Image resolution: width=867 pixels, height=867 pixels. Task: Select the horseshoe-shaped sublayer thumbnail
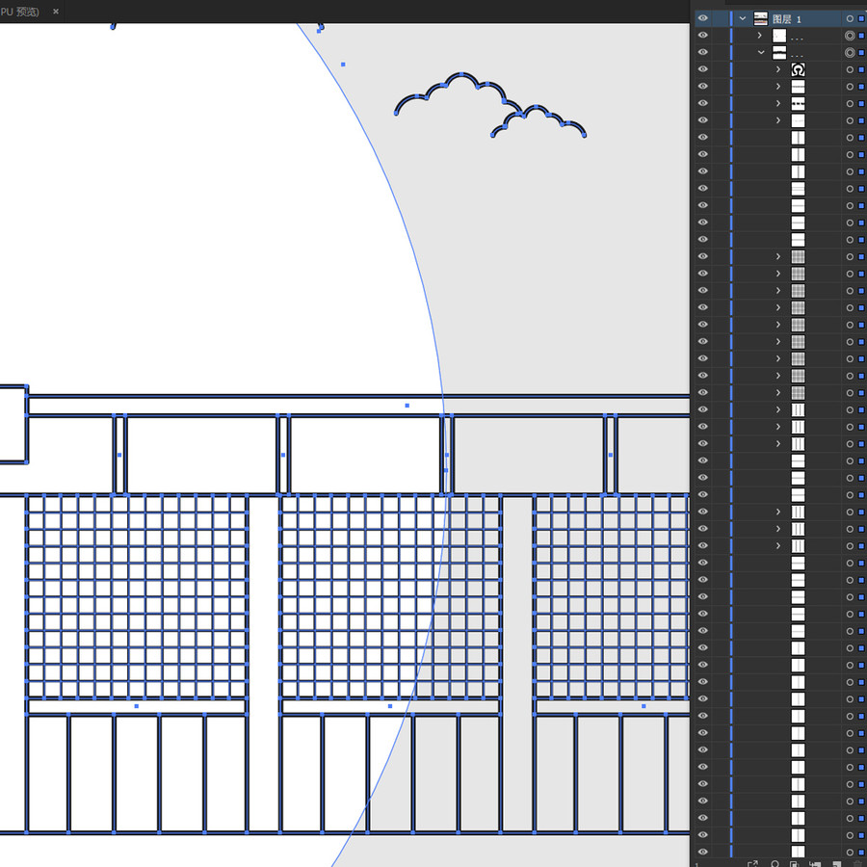(x=798, y=69)
